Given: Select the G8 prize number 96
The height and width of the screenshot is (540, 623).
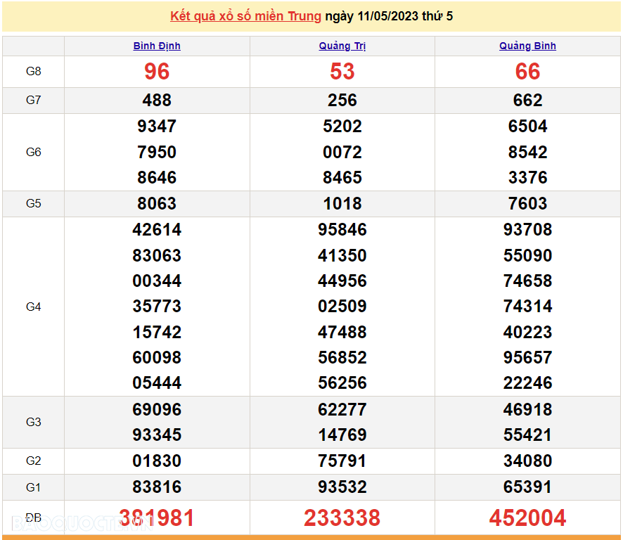Looking at the screenshot, I should click(157, 72).
